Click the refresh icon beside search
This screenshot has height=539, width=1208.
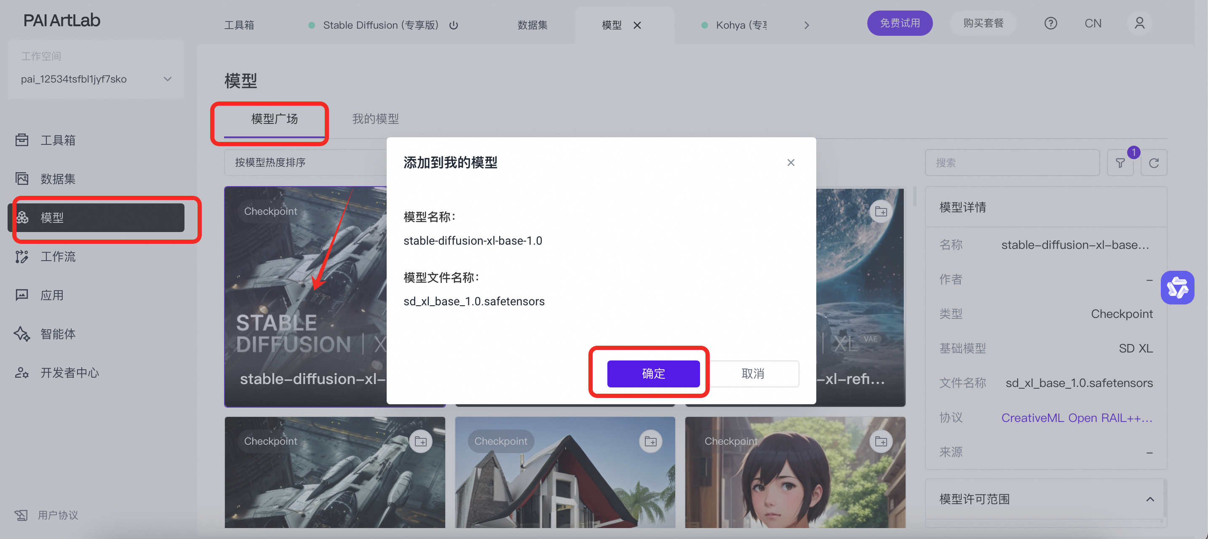click(1154, 163)
